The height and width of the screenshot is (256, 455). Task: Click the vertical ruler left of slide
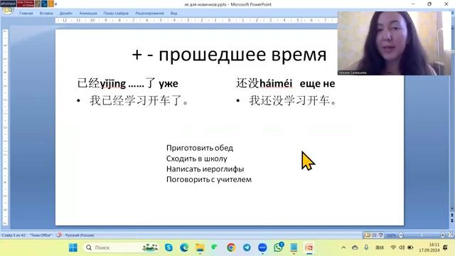5,128
